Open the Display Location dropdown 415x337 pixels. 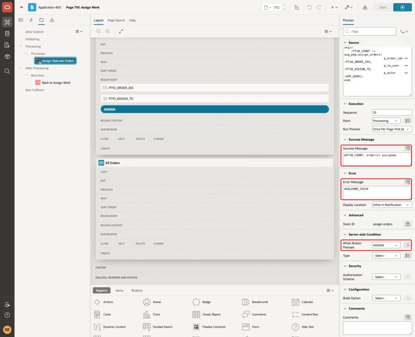pos(392,205)
